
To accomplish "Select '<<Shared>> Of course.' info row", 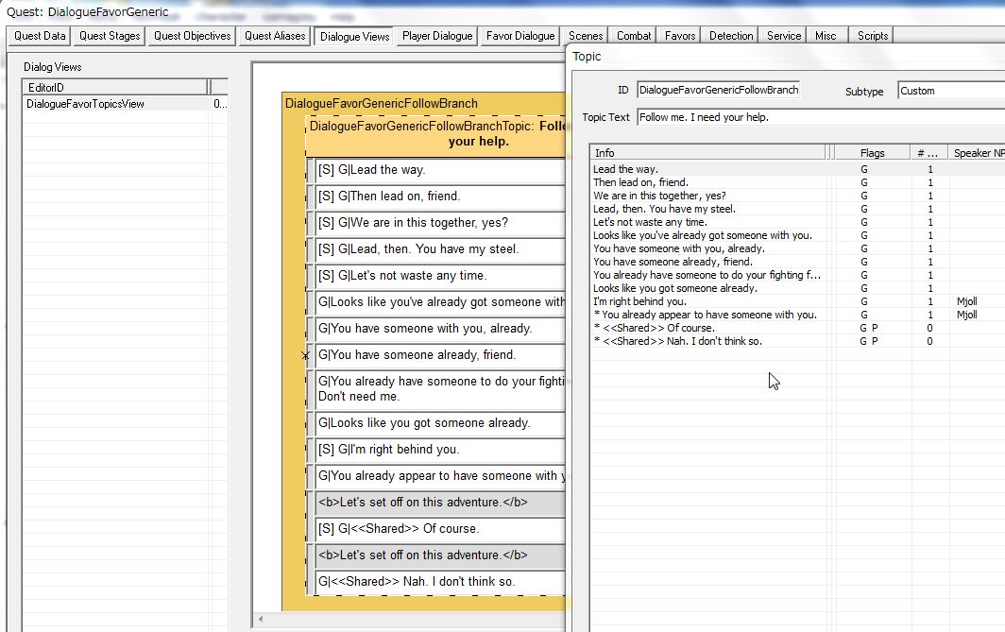I will pyautogui.click(x=797, y=328).
